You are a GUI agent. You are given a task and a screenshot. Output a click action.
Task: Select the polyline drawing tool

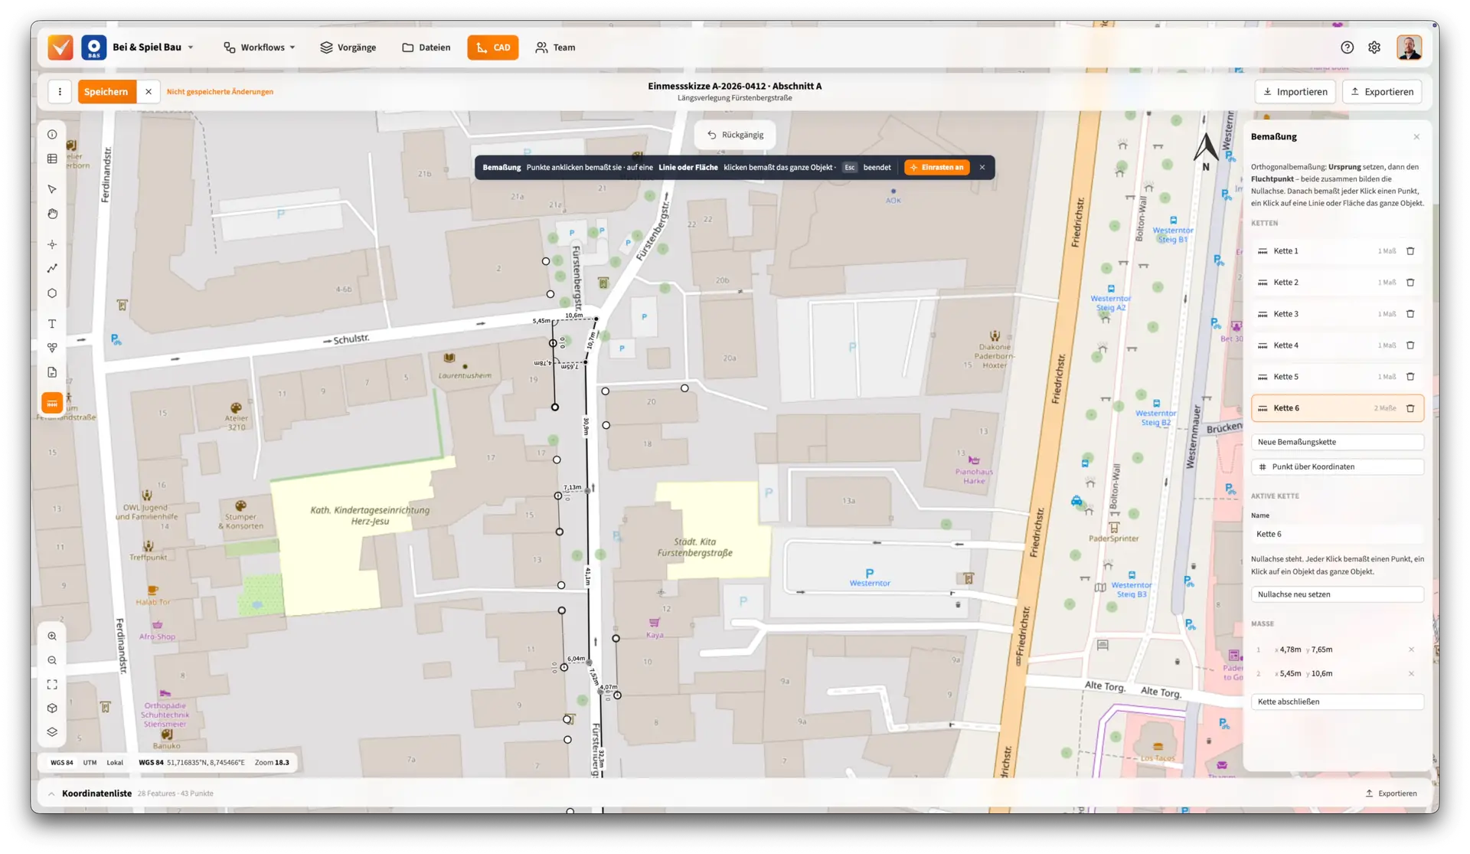click(x=52, y=269)
